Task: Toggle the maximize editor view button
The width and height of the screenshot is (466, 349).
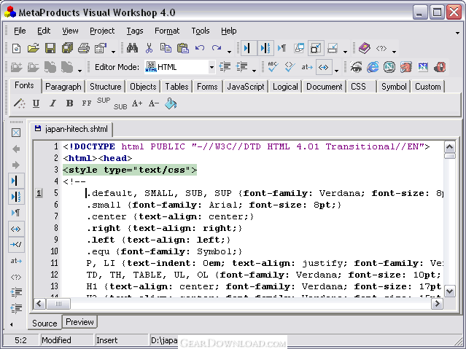Action: [x=316, y=48]
